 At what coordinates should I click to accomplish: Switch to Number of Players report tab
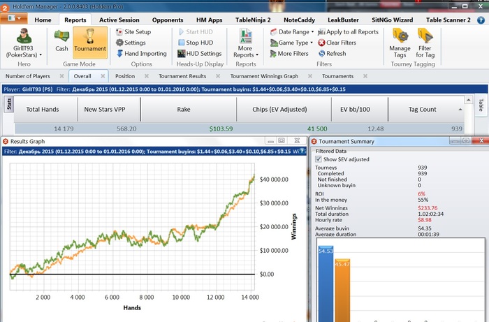tap(27, 76)
